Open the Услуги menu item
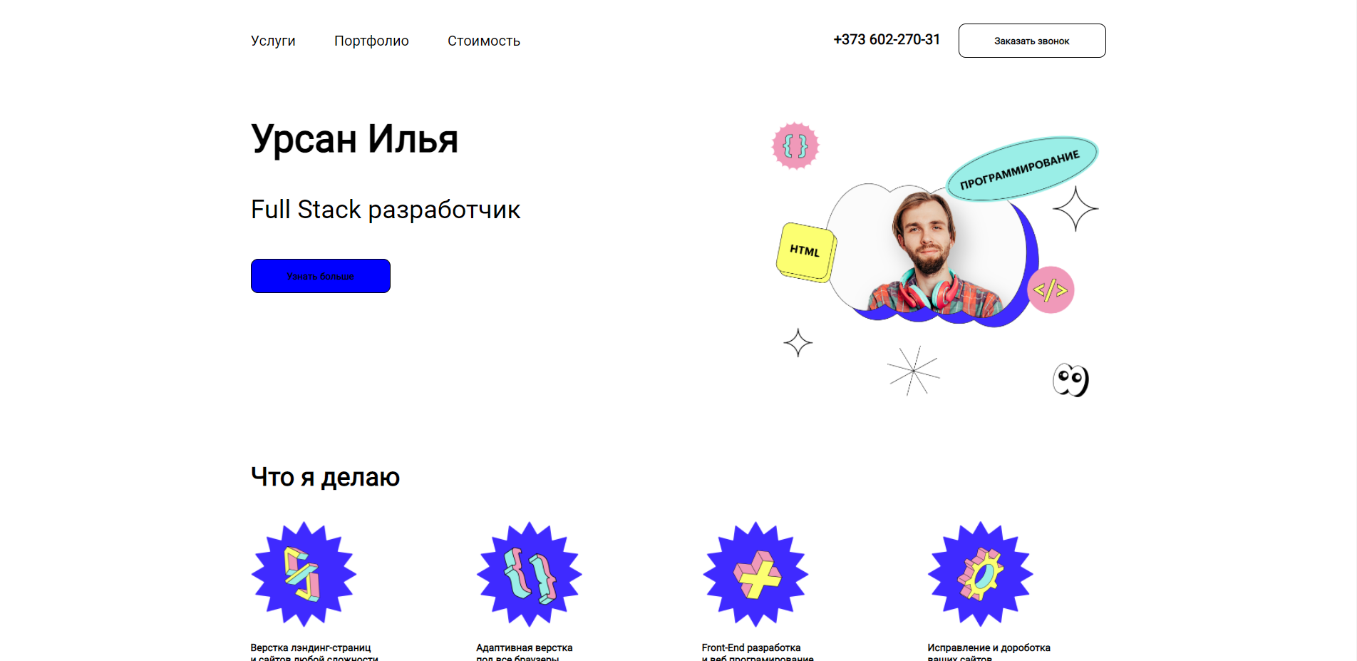The height and width of the screenshot is (661, 1357). coord(273,41)
